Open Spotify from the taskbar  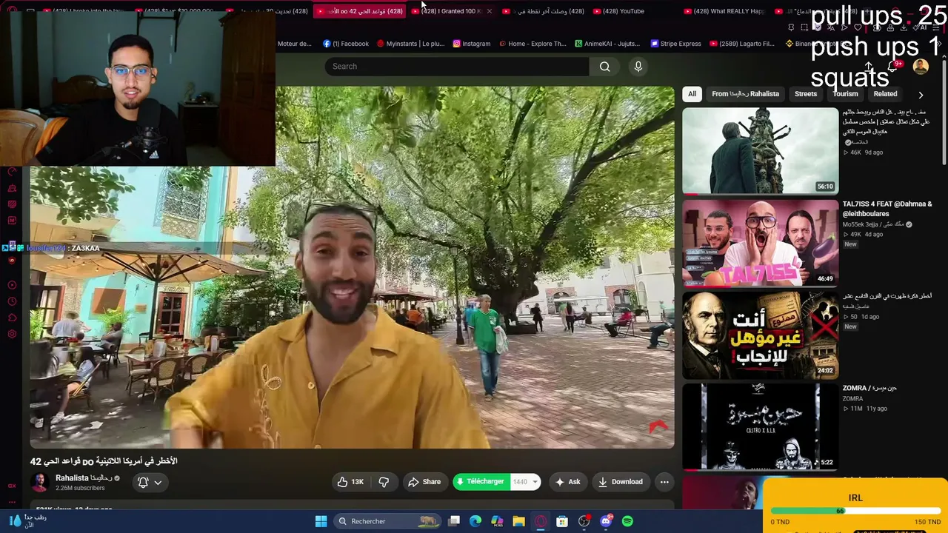[627, 521]
